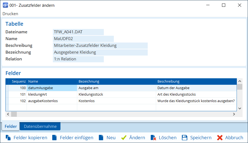Click the Neu new document icon
248x143 pixels.
[x=101, y=138]
